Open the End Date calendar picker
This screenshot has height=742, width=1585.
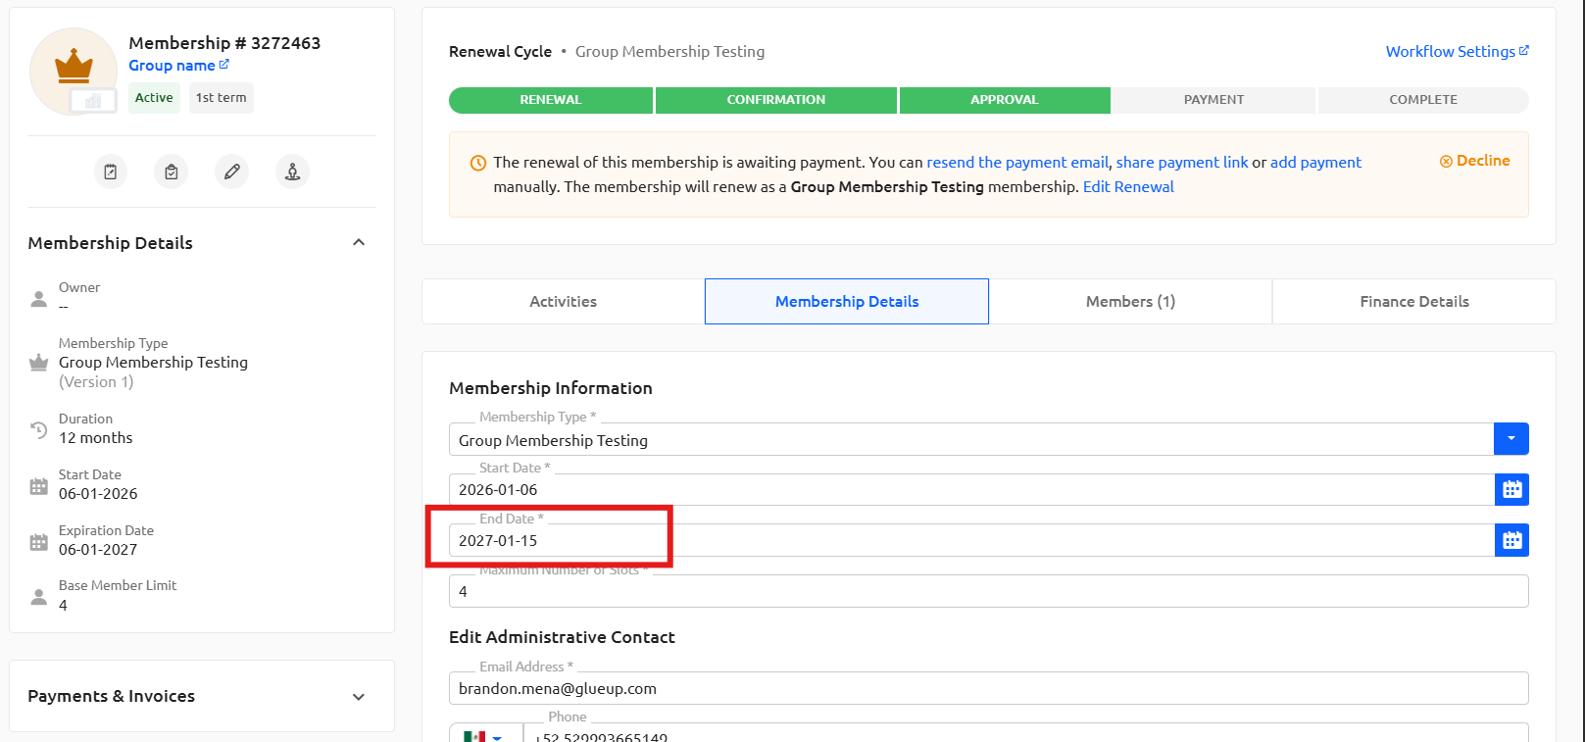coord(1511,540)
